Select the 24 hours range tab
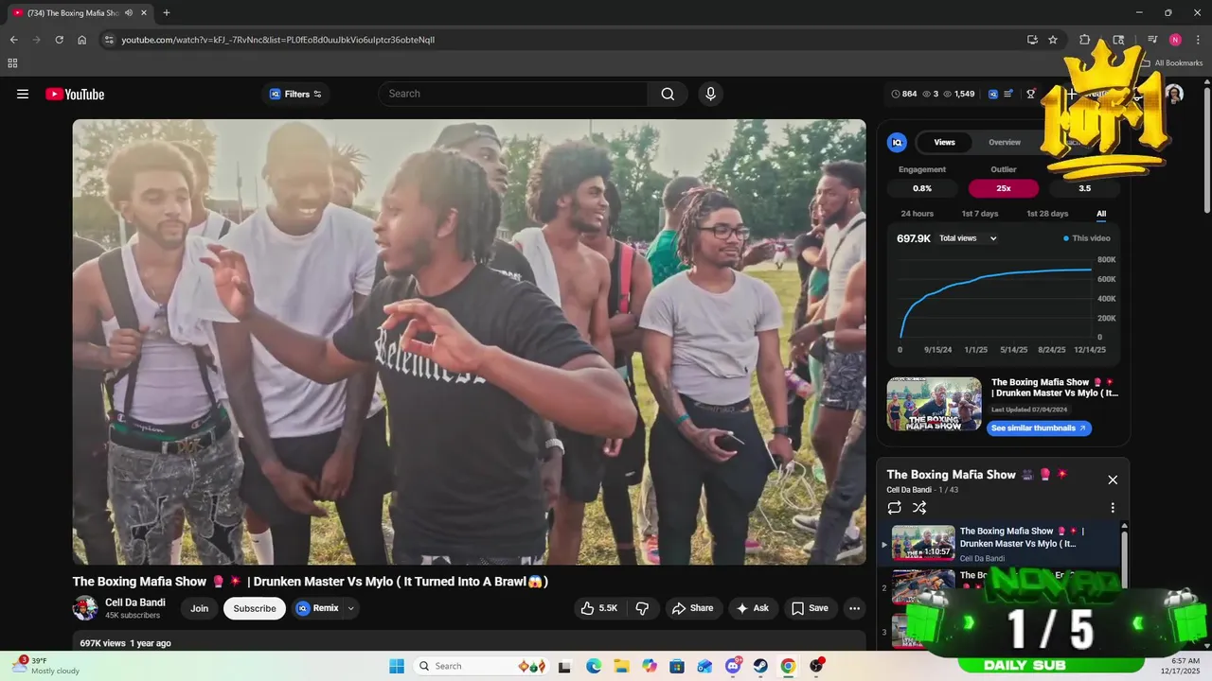The height and width of the screenshot is (681, 1212). (917, 214)
